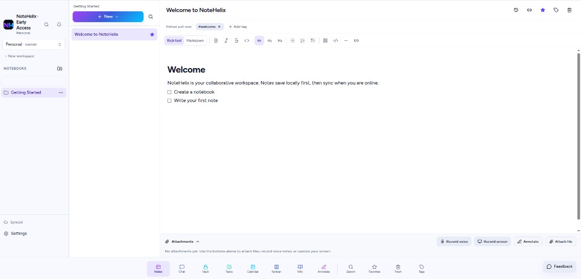Click Add tag

238,27
